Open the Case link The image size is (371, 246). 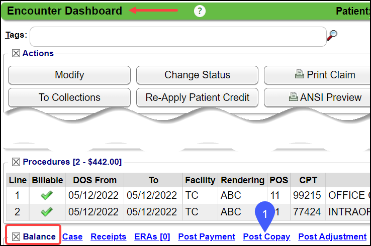click(x=72, y=236)
